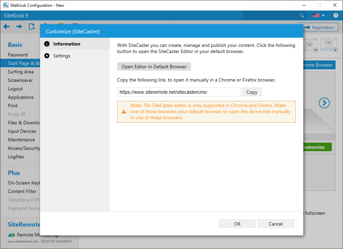Click the SiteCaster URL text field

pyautogui.click(x=179, y=92)
